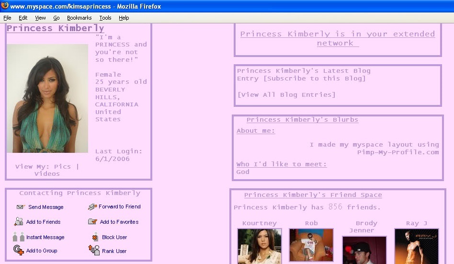Click the Last Login 6/1/2006 text
454x264 pixels.
tap(119, 155)
